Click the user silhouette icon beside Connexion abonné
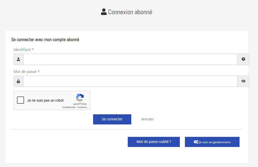 pos(104,12)
